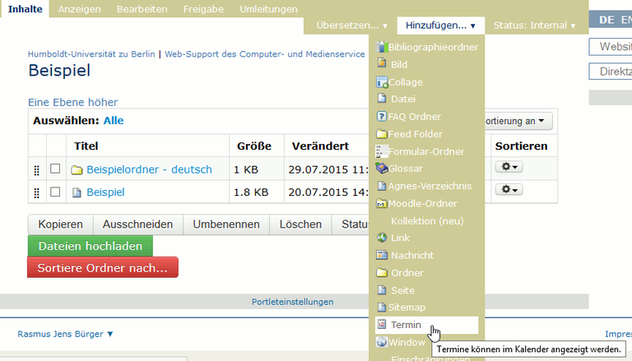Viewport: 632px width, 361px height.
Task: Open the Portleteinstellungen bar
Action: [x=292, y=302]
